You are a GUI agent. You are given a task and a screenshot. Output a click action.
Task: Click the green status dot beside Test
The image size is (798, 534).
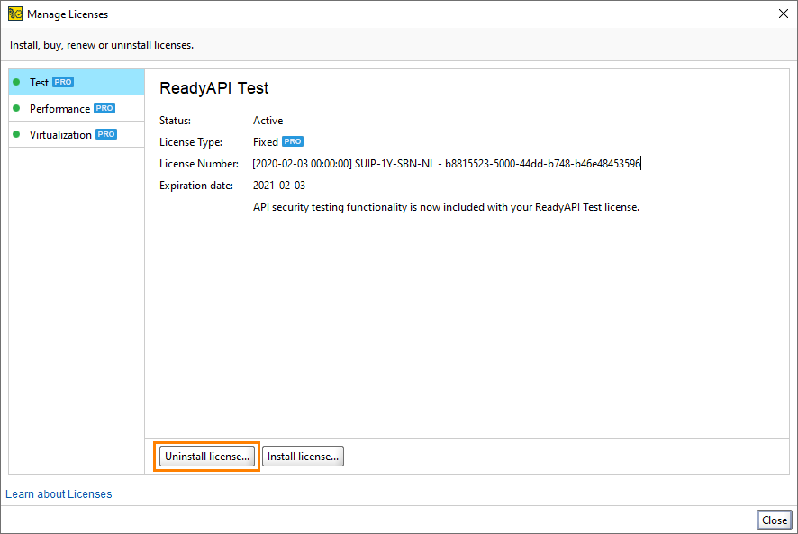16,82
